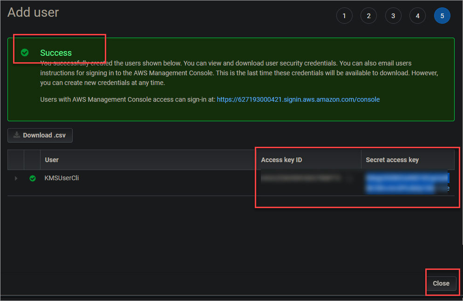Select current wizard step 5
Viewport: 463px width, 301px height.
pyautogui.click(x=442, y=16)
